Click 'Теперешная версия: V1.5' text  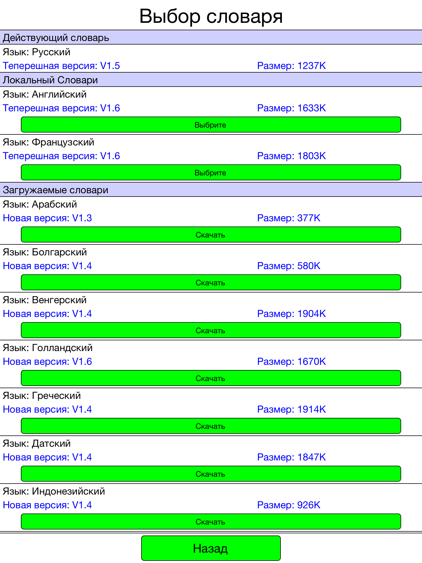coord(61,66)
